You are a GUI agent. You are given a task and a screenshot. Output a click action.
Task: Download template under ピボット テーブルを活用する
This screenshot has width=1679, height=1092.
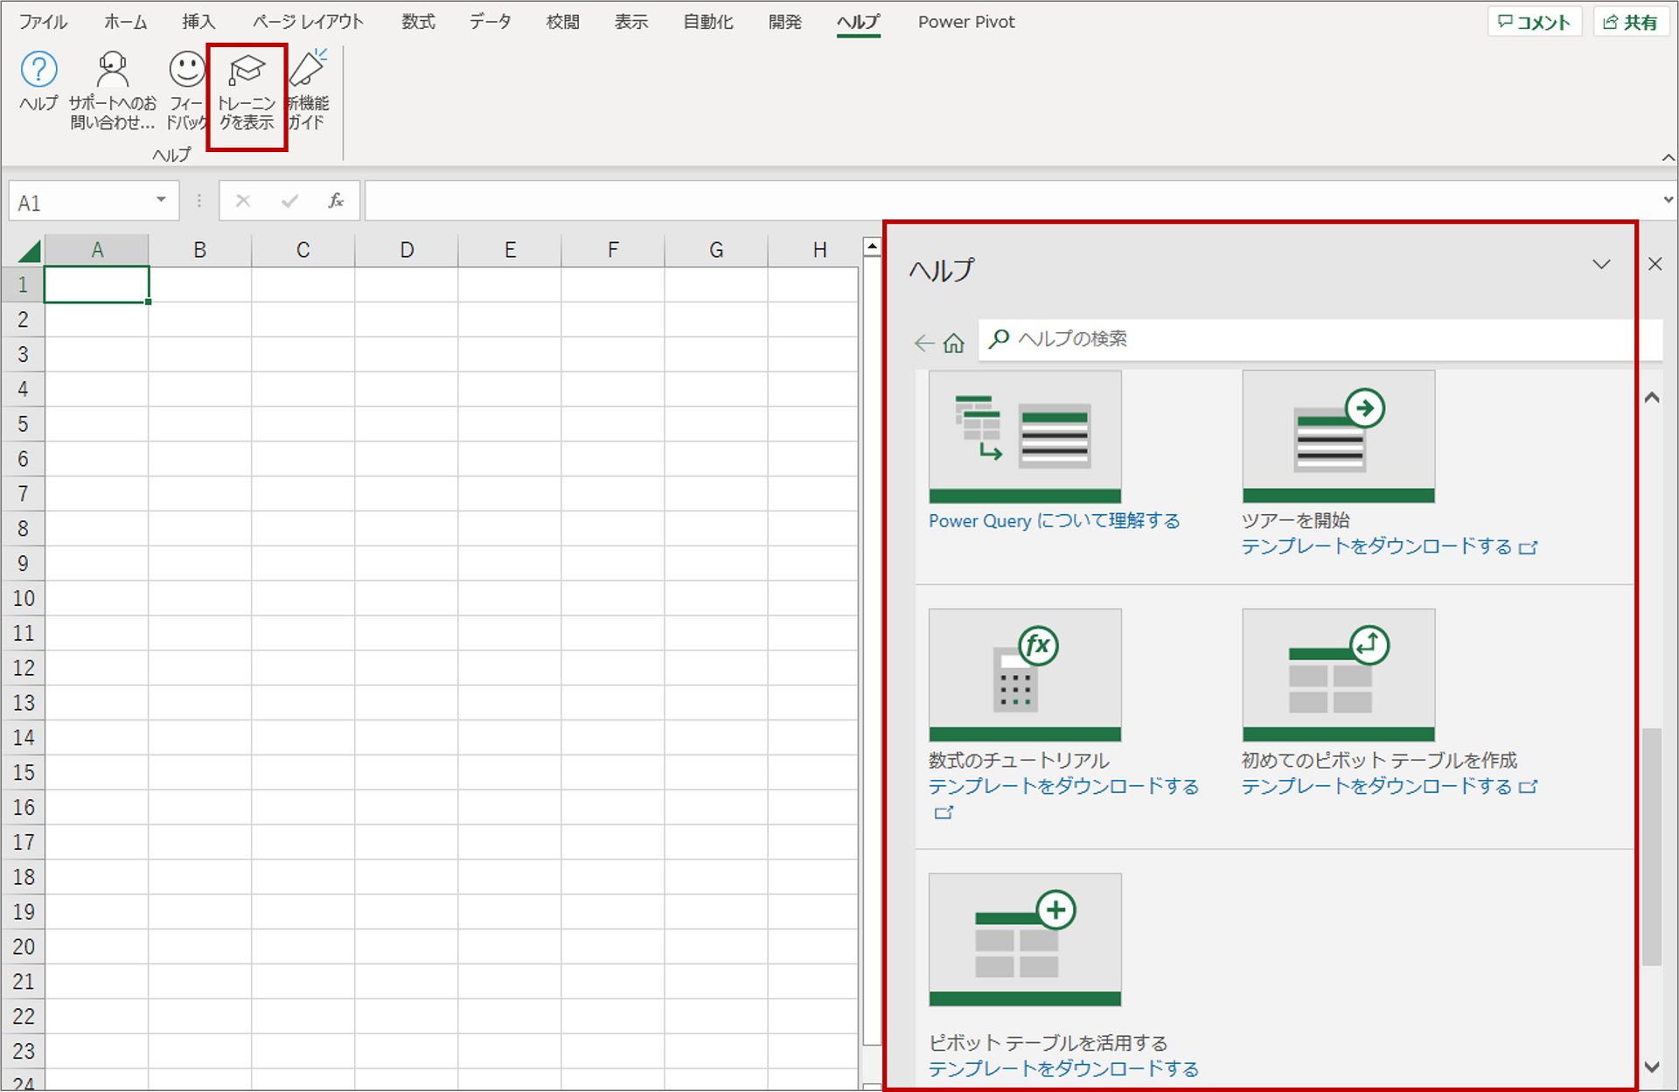[x=1063, y=1068]
